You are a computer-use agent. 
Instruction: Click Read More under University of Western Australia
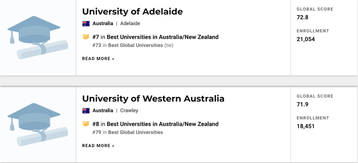[98, 145]
